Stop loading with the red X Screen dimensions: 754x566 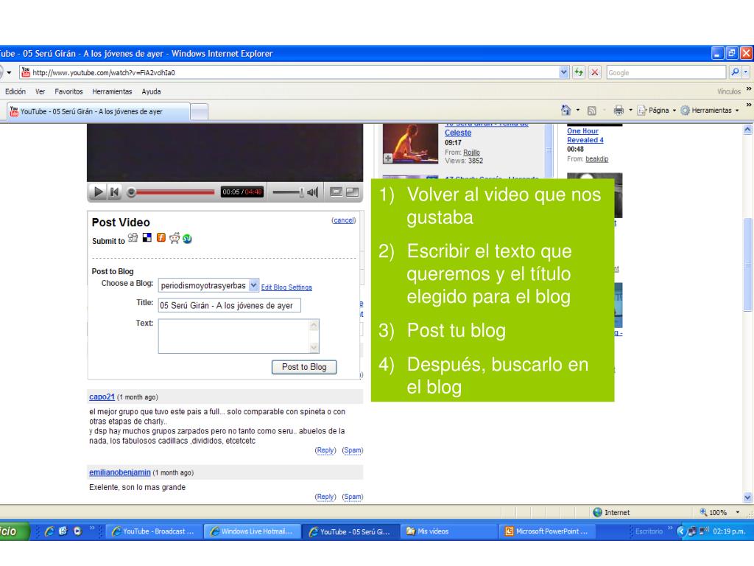[595, 72]
